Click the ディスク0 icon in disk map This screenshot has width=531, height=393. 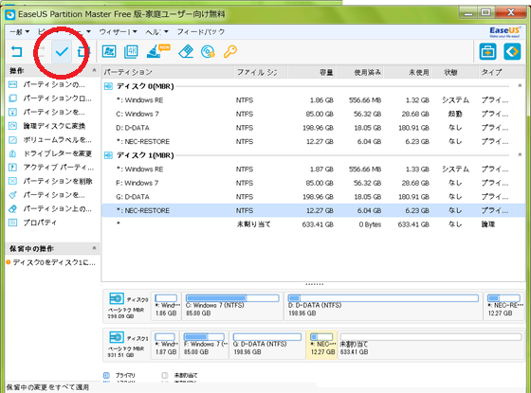point(117,298)
